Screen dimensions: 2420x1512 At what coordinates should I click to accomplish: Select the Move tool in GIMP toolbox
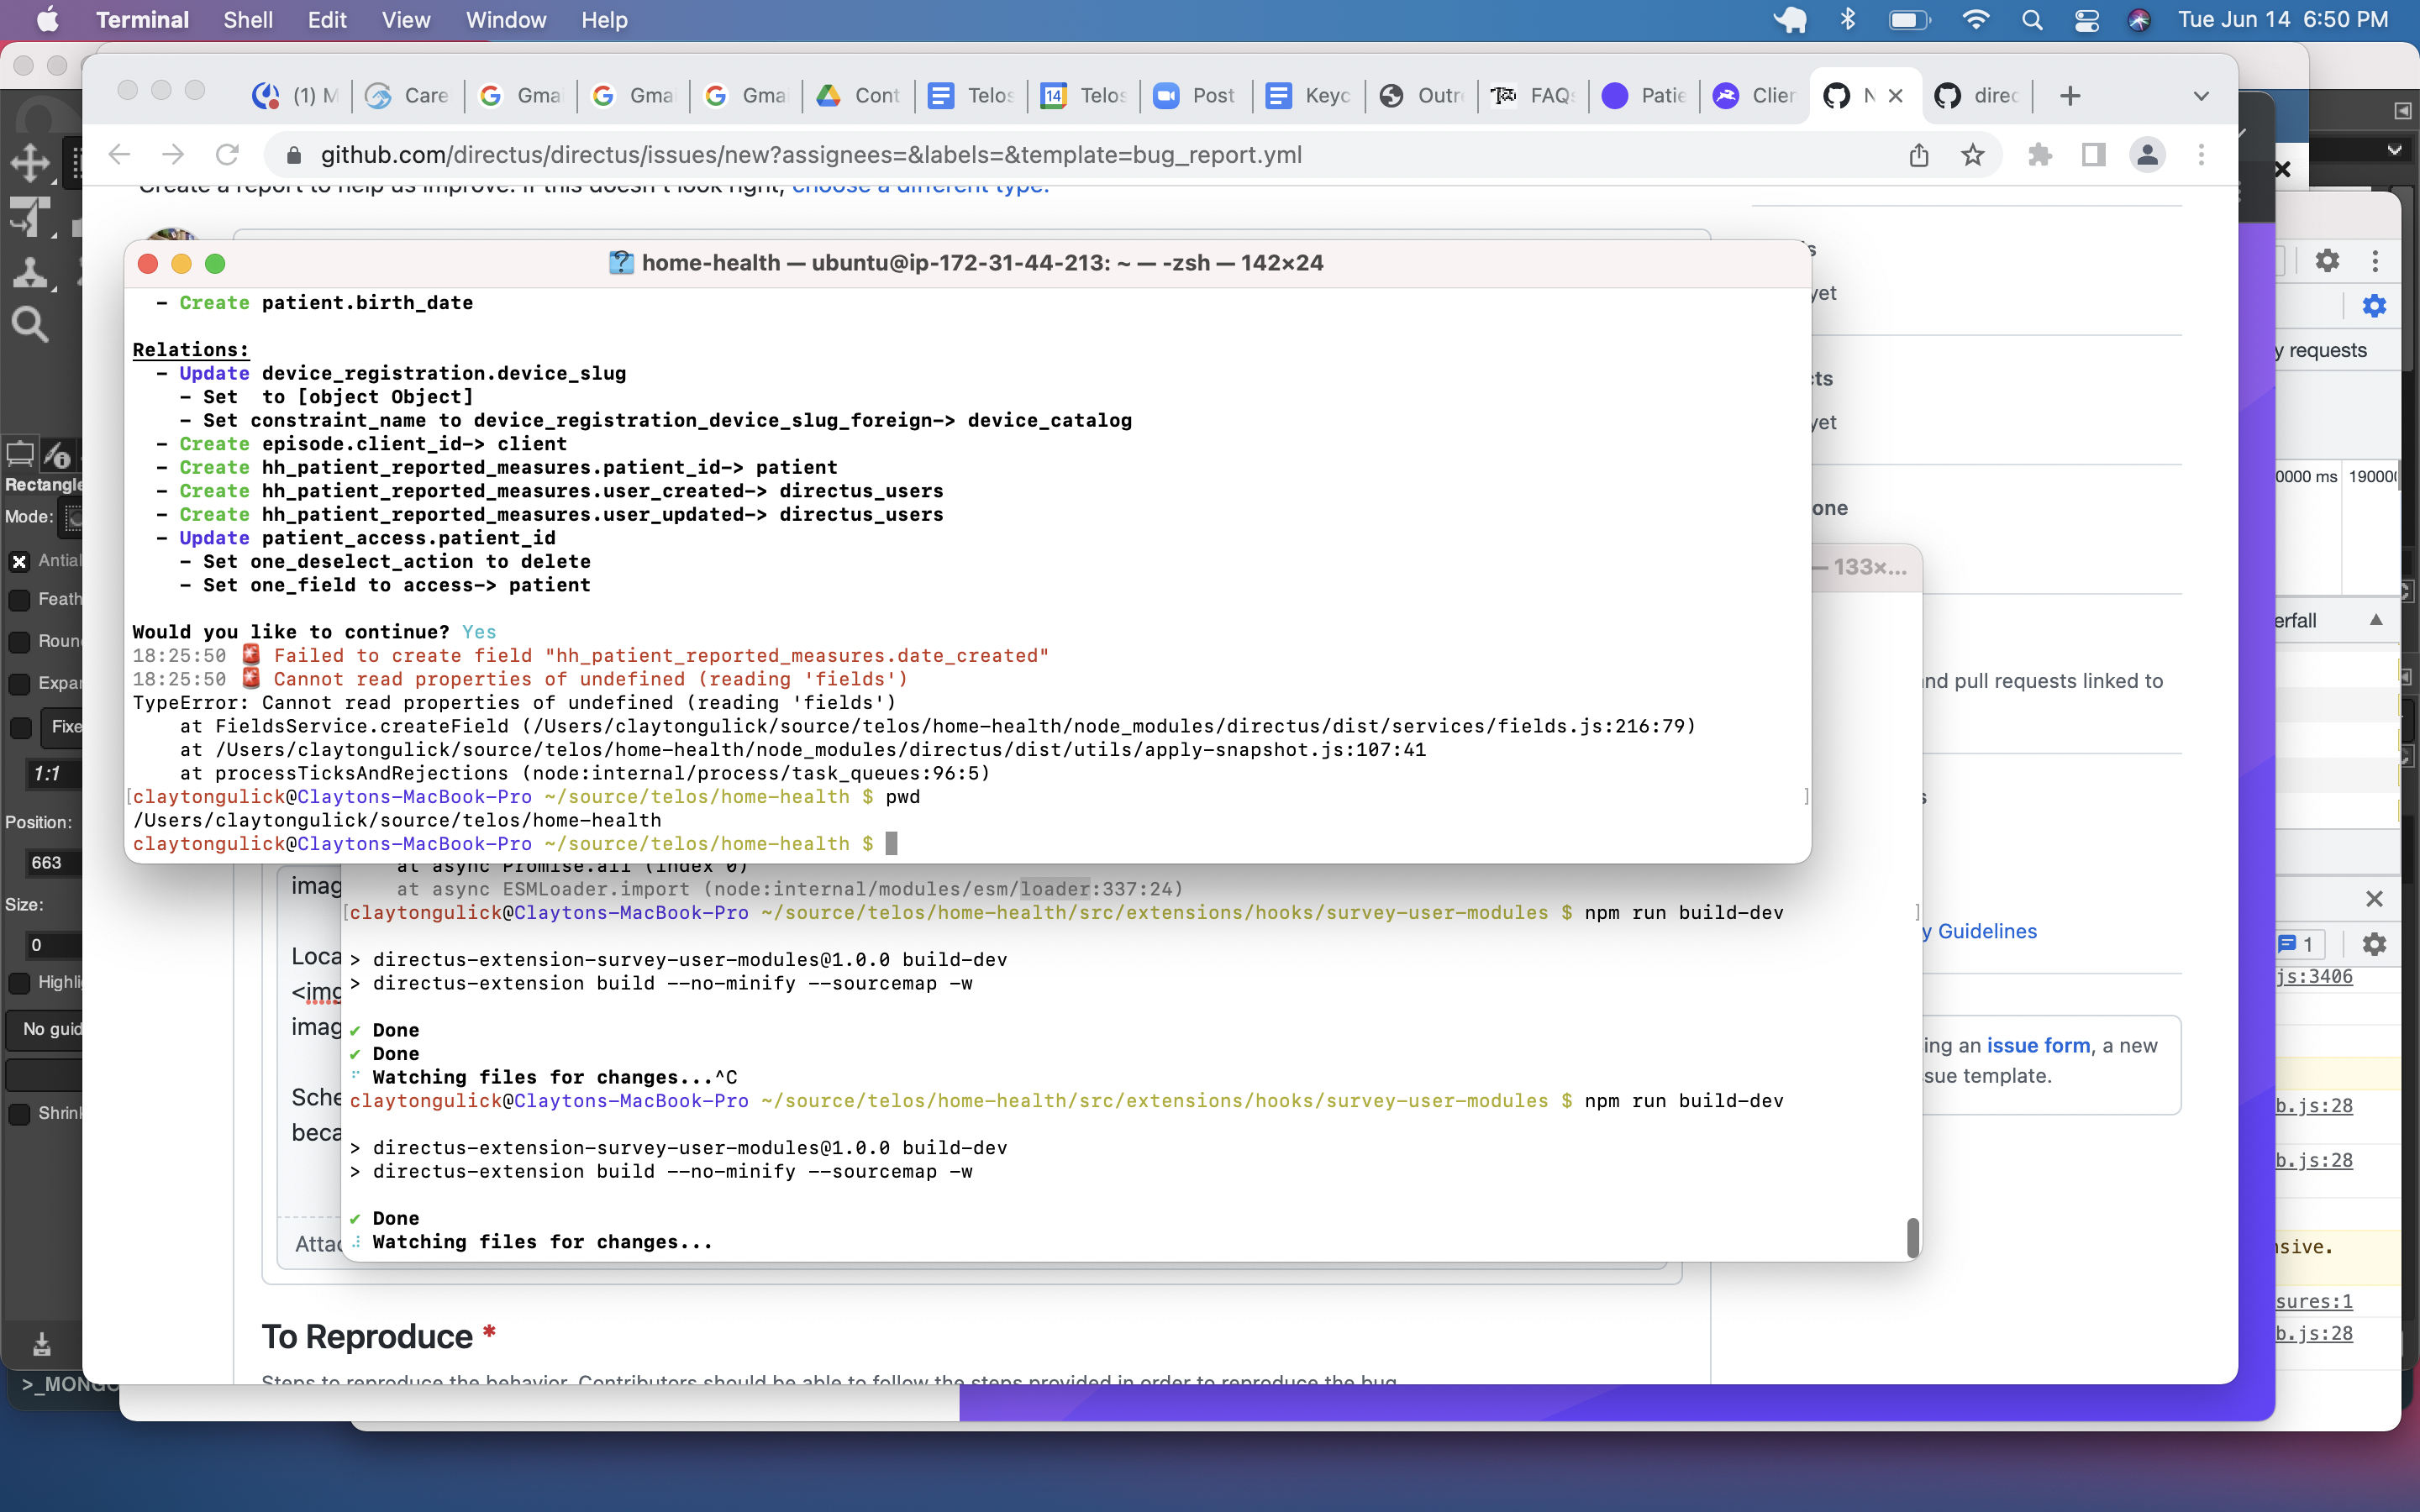(x=30, y=163)
